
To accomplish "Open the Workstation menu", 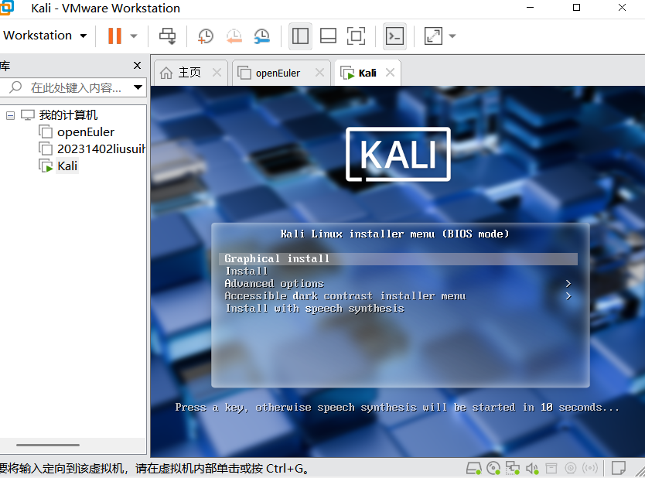I will tap(45, 36).
